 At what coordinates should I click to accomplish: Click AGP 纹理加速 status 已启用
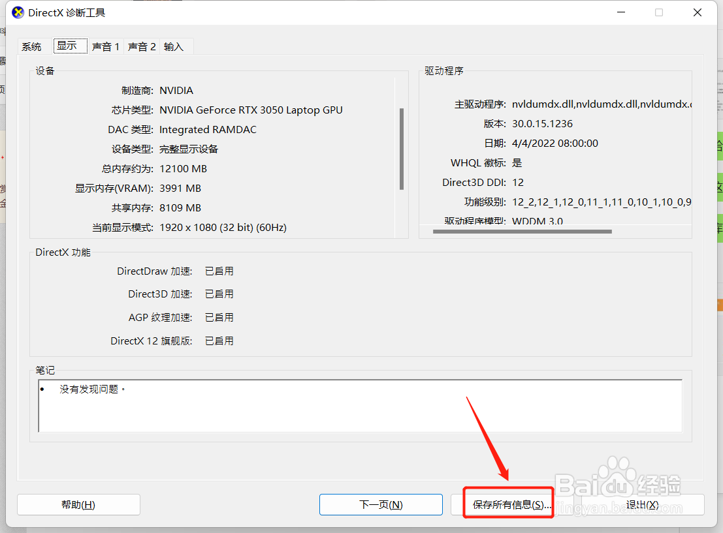(219, 318)
